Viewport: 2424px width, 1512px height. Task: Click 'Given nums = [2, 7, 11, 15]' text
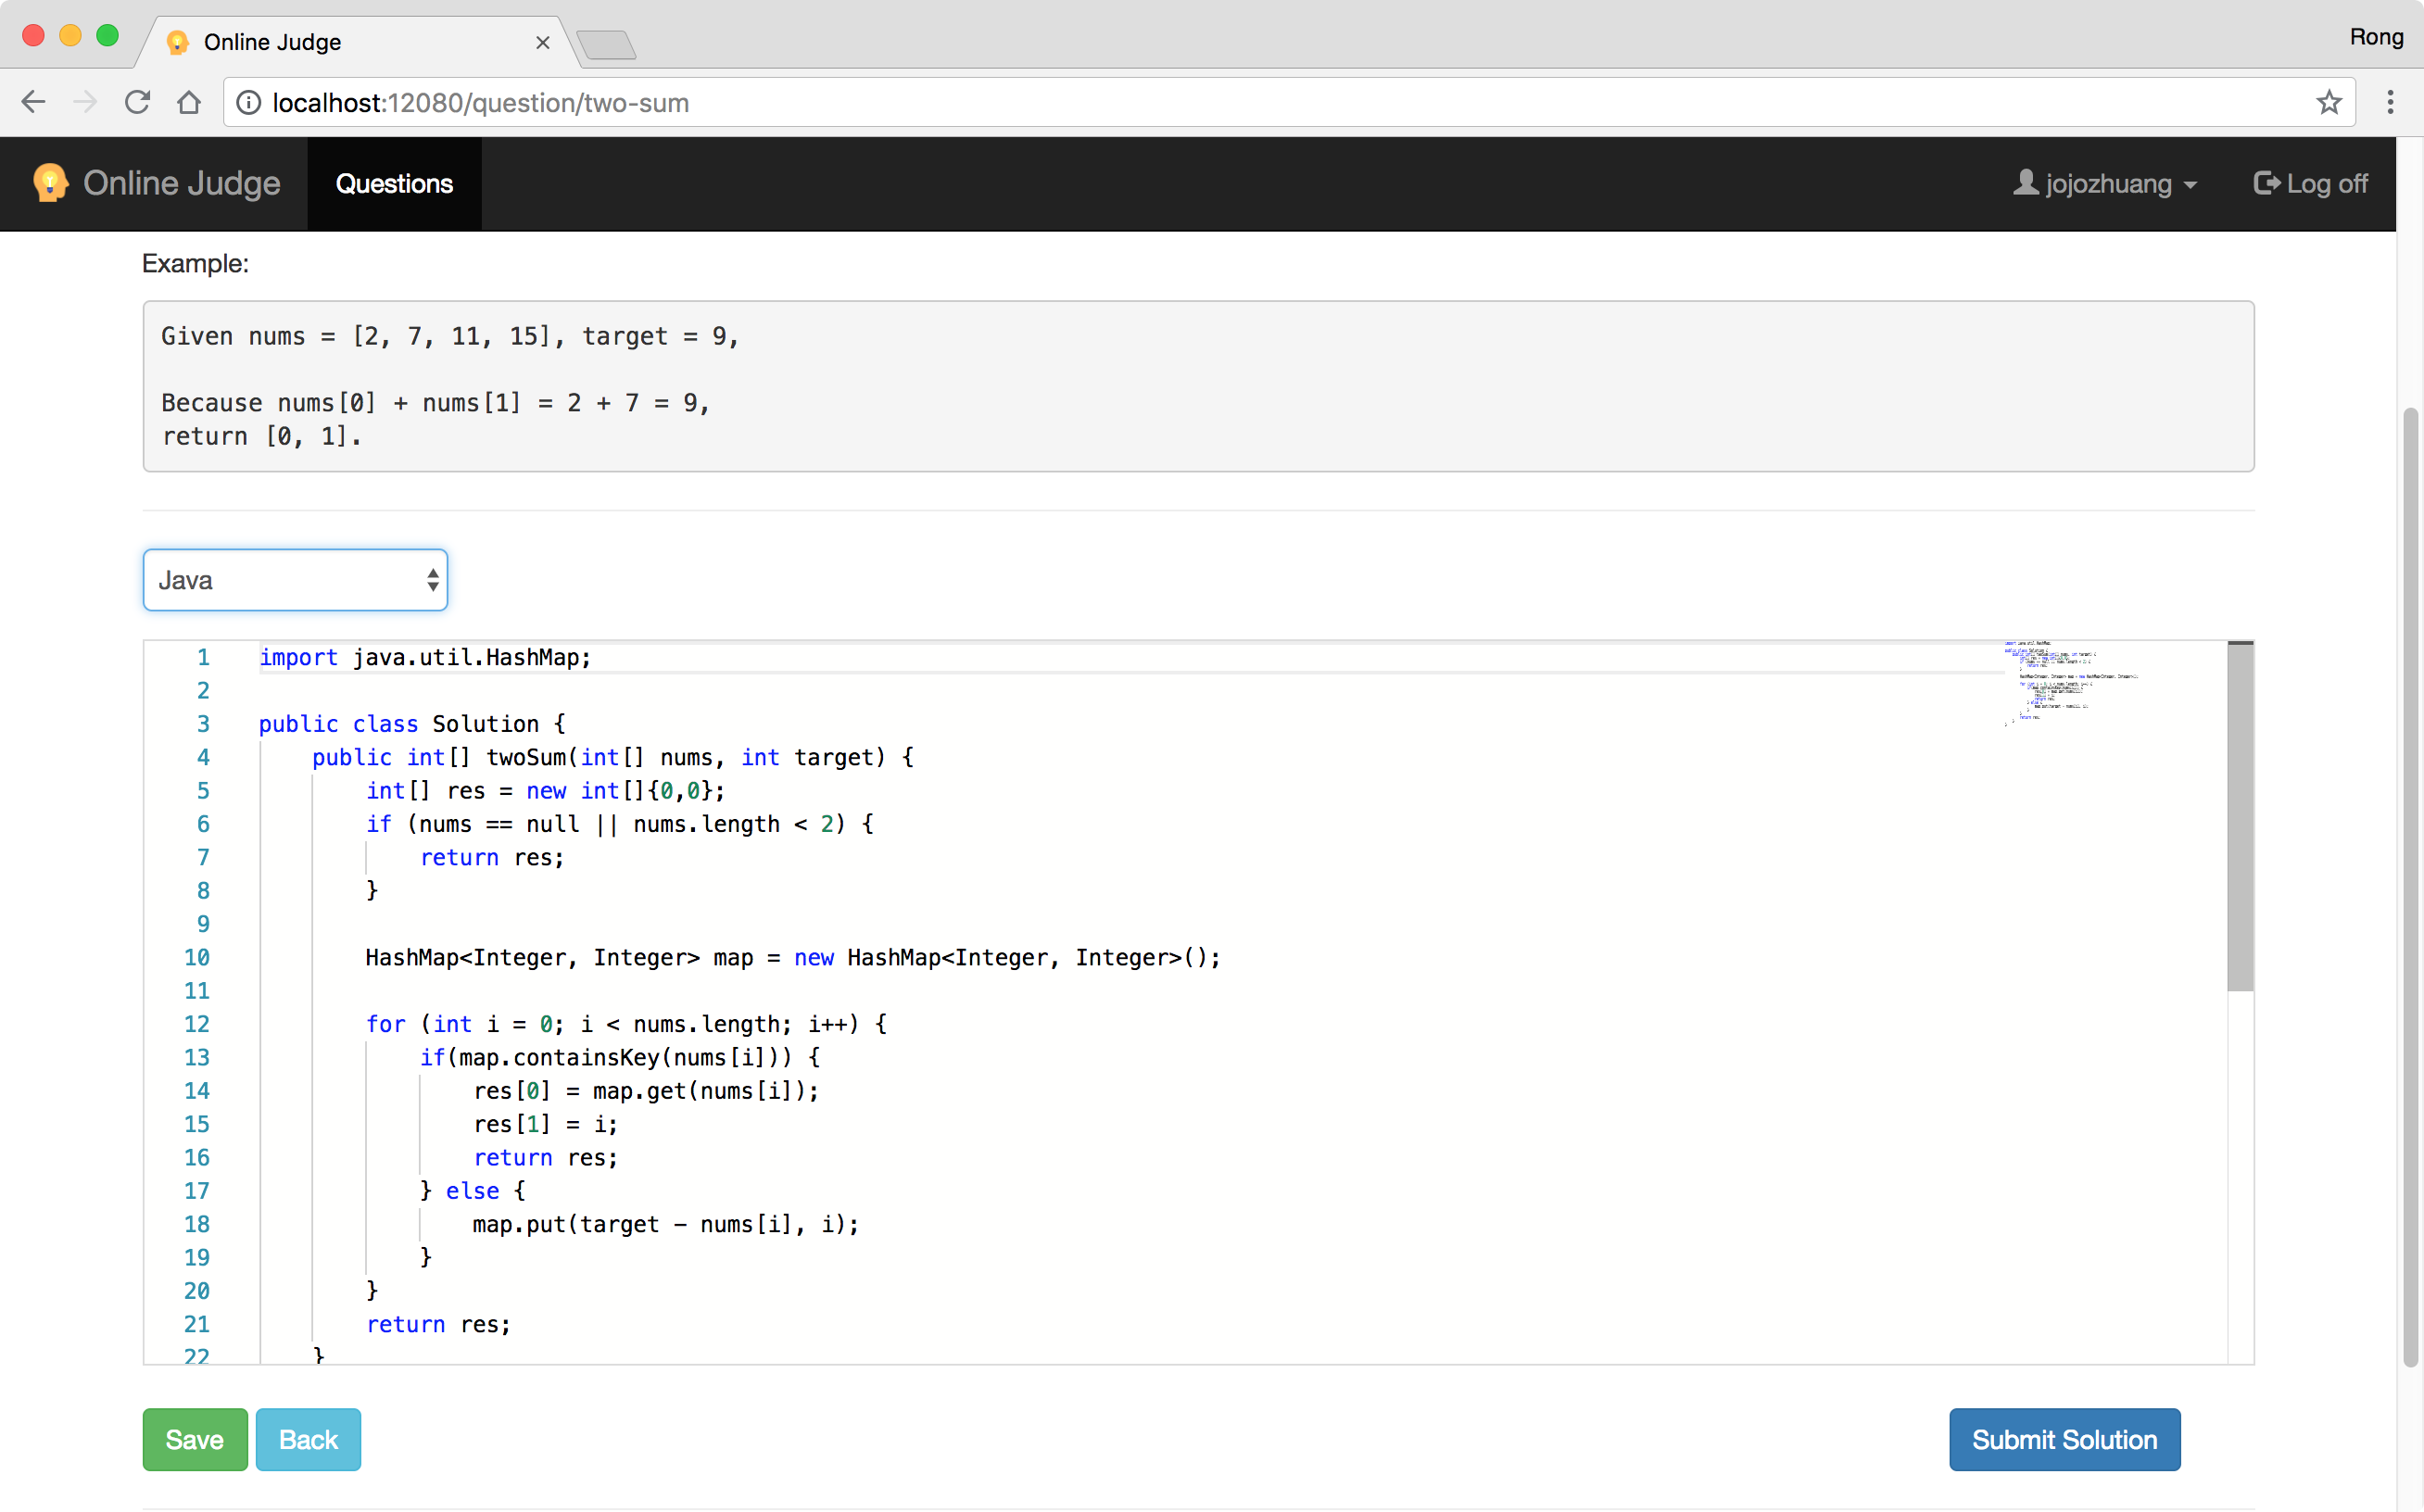pos(356,336)
